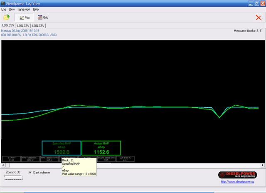Screen dimensions: 266x193
Task: Click the dip in the green Actual MAP plot line
Action: pyautogui.click(x=219, y=117)
